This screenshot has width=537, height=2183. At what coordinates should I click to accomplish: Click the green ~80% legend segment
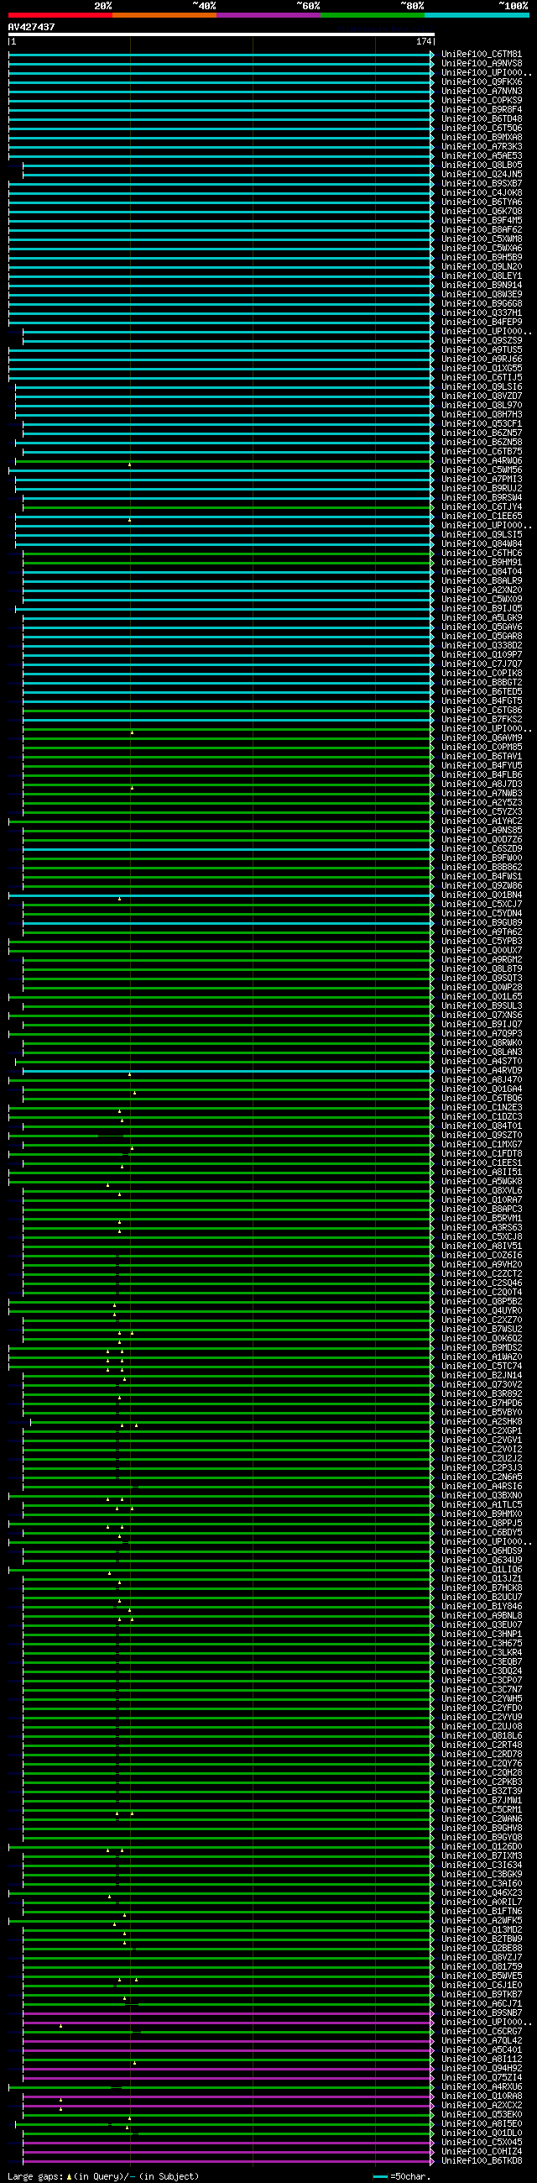pos(373,14)
